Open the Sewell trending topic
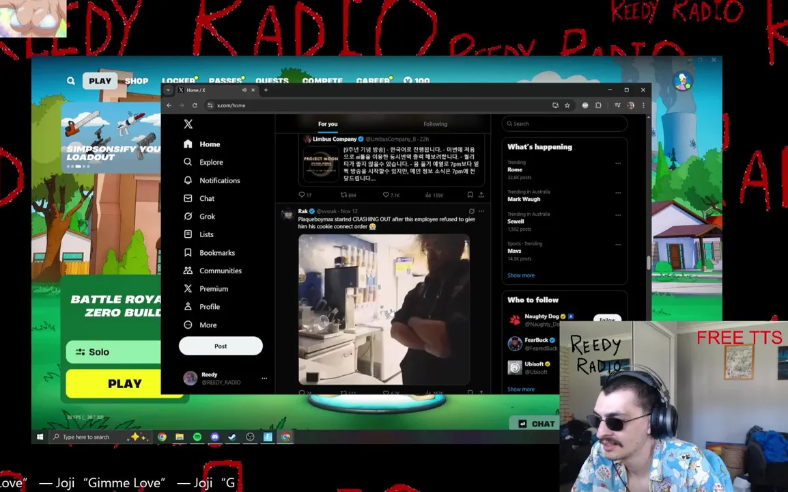The height and width of the screenshot is (492, 788). (x=516, y=221)
